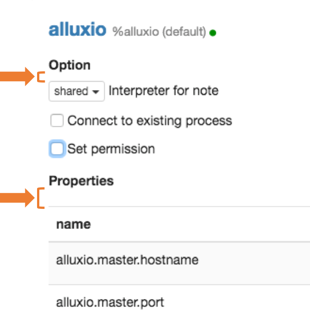310x319 pixels.
Task: Click the Set permission label text
Action: pos(111,149)
